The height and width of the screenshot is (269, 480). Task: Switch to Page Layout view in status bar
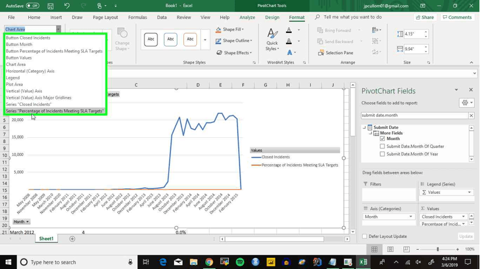tap(390, 249)
